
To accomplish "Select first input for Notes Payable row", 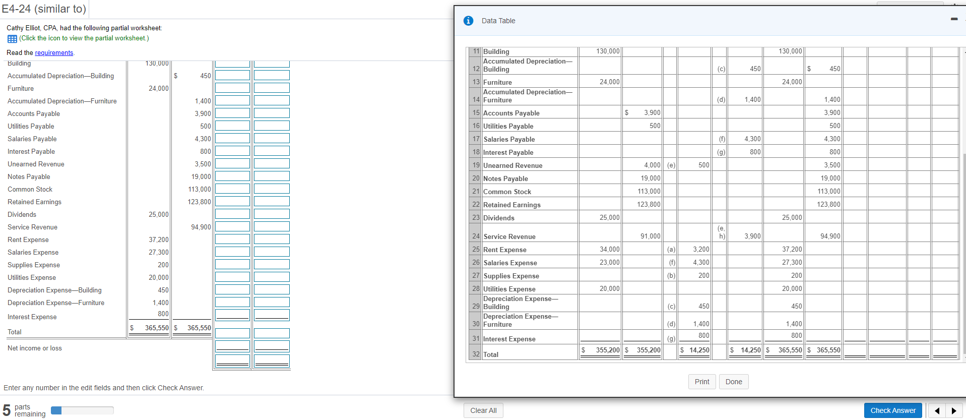I will click(232, 176).
